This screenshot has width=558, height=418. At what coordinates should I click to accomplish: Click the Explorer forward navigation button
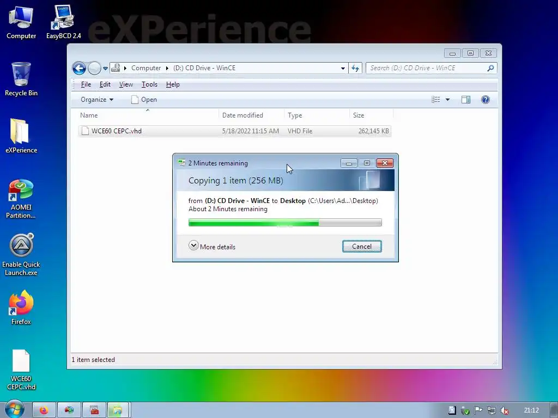(94, 68)
